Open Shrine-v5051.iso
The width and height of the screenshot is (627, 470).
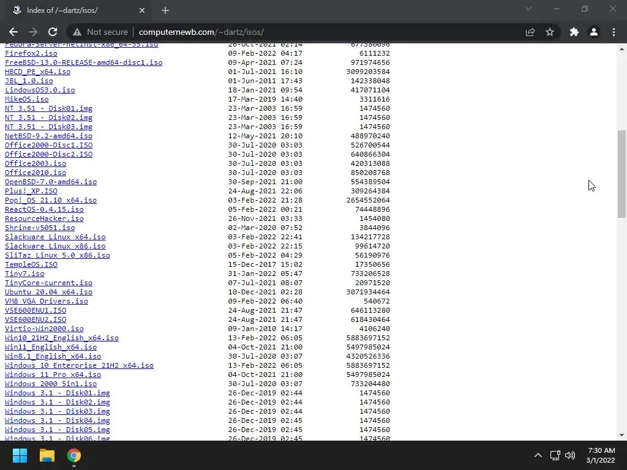pyautogui.click(x=40, y=228)
